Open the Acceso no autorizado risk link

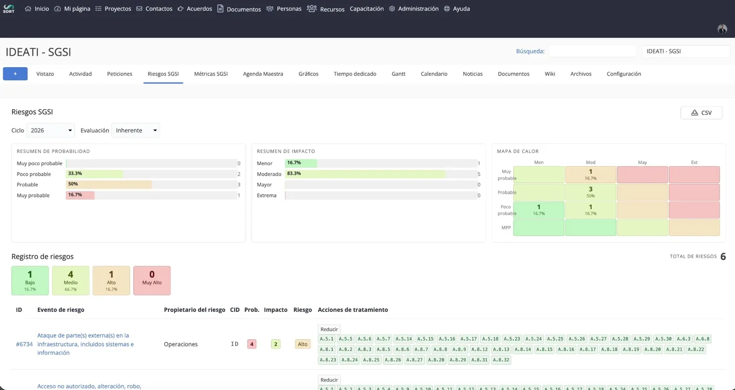(x=89, y=386)
